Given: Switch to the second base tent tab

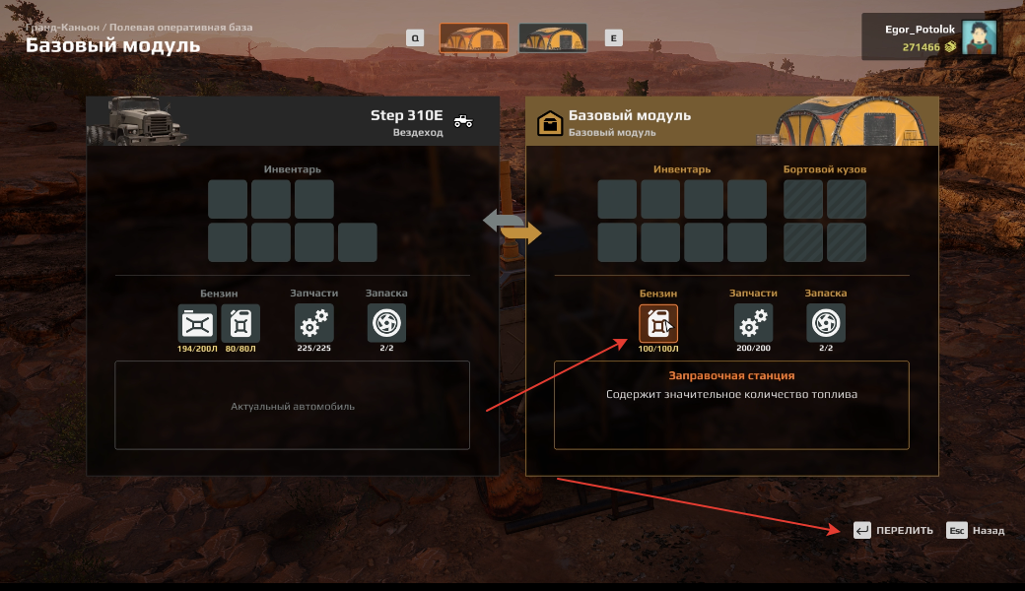Looking at the screenshot, I should [x=552, y=37].
